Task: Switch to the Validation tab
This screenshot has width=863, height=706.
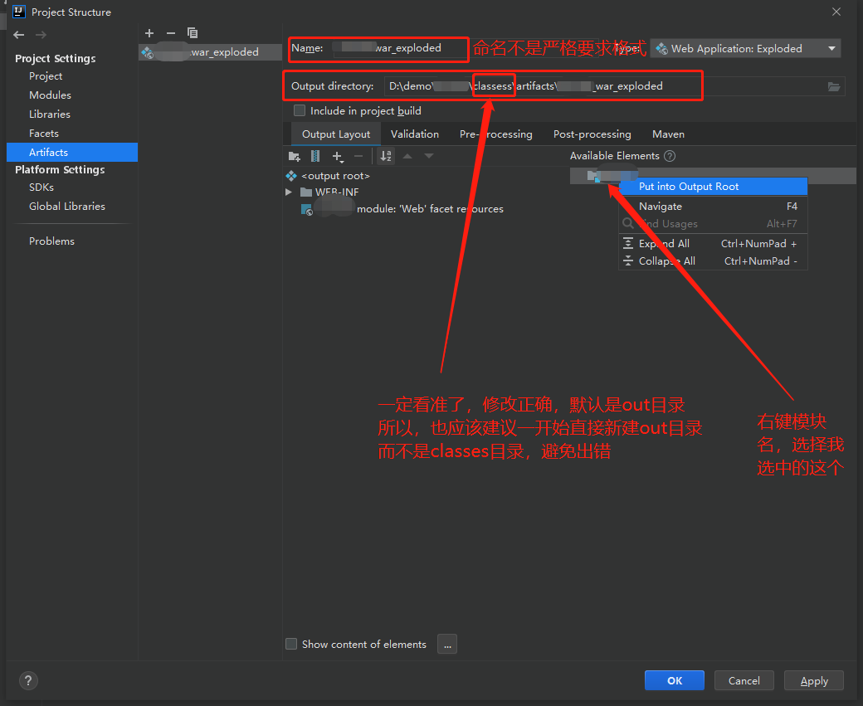Action: tap(414, 134)
